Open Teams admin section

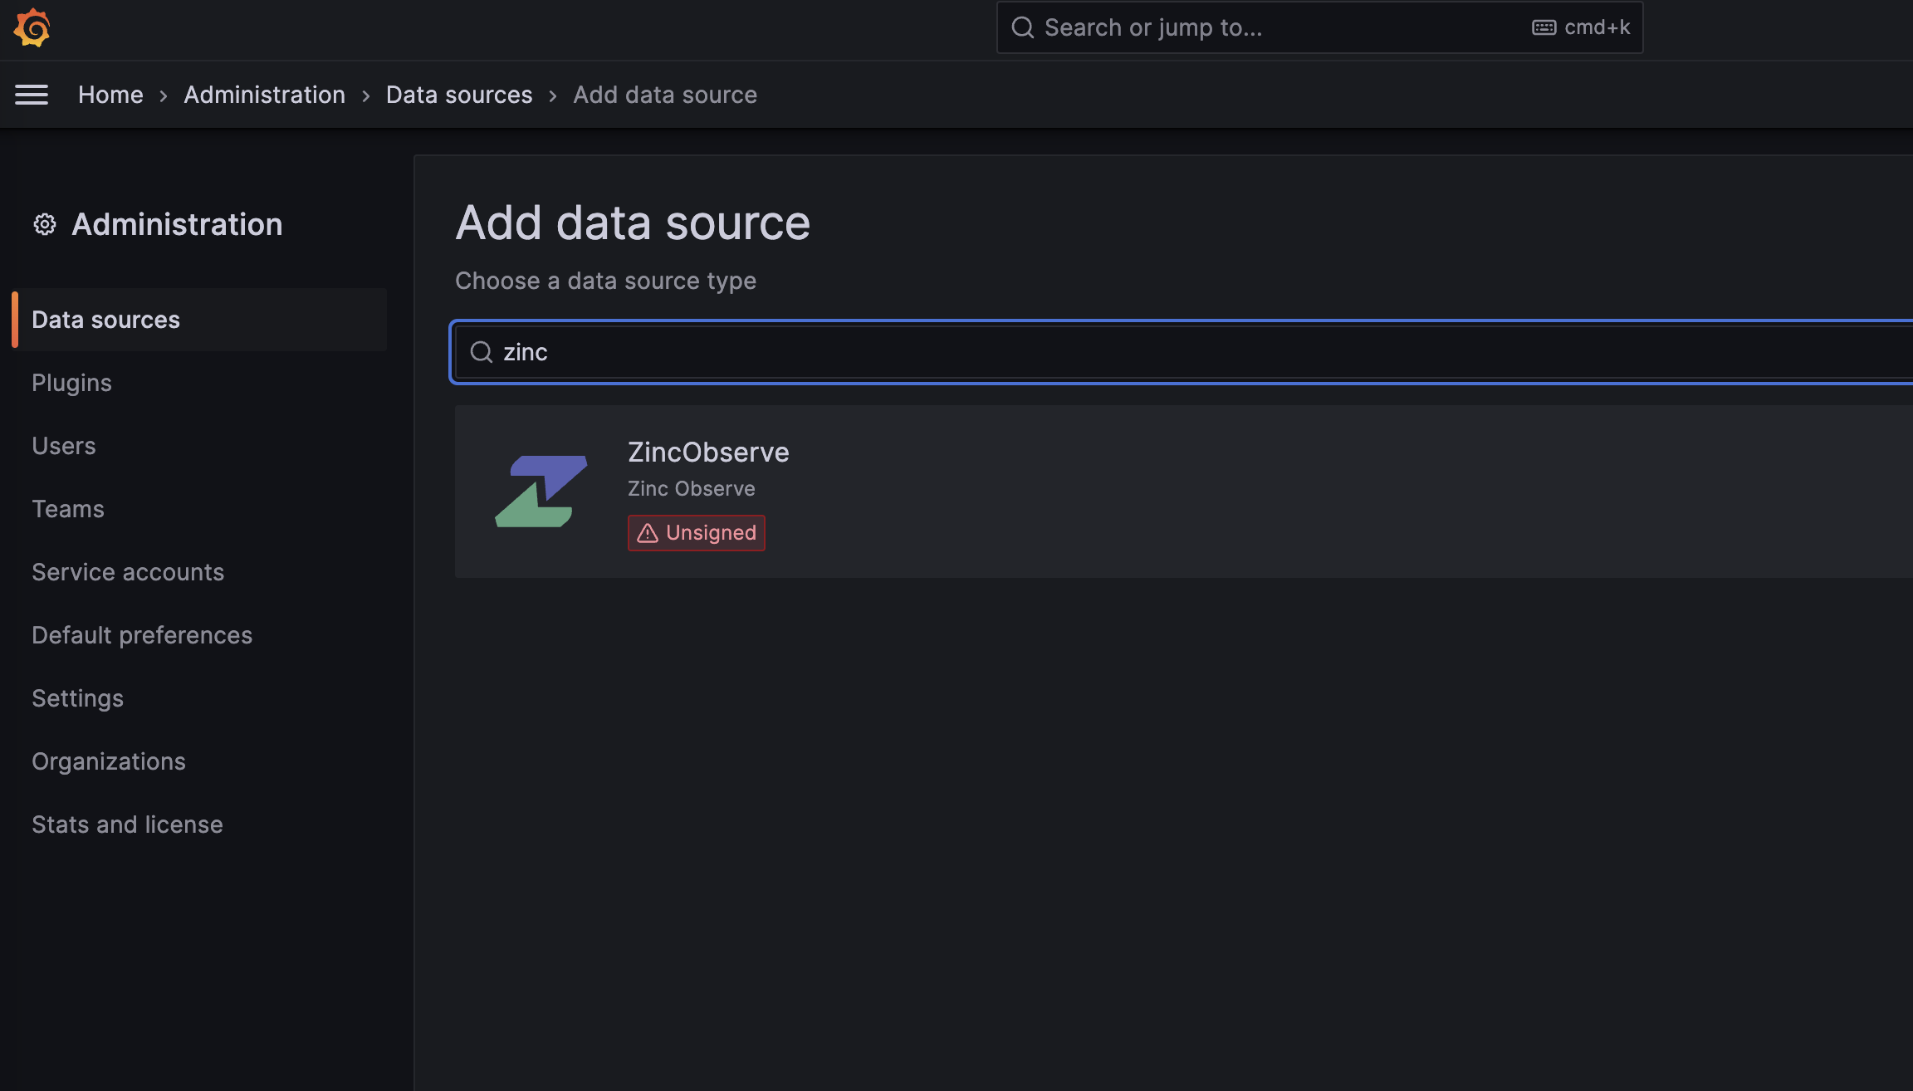coord(68,509)
